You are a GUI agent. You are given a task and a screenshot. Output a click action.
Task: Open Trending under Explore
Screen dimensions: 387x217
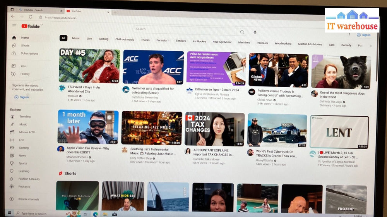(25, 117)
